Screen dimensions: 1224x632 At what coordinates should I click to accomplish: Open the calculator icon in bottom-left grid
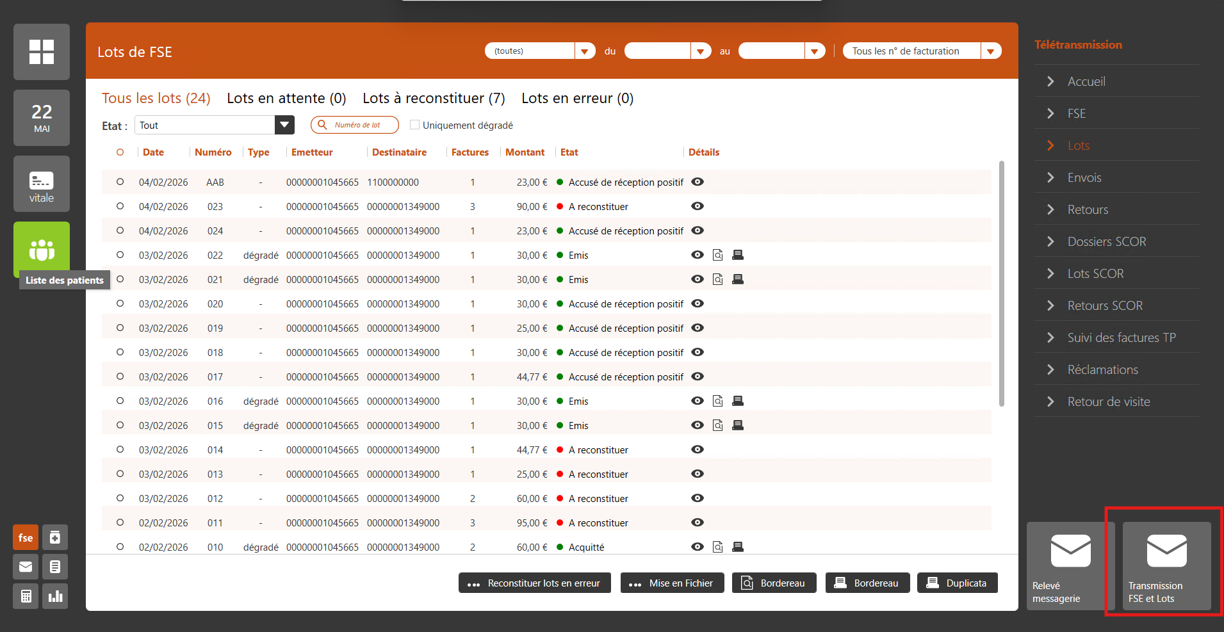point(26,596)
